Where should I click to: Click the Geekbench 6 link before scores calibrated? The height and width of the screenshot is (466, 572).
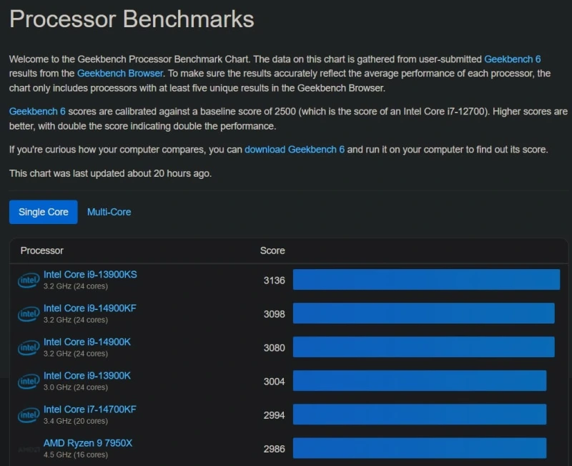37,112
